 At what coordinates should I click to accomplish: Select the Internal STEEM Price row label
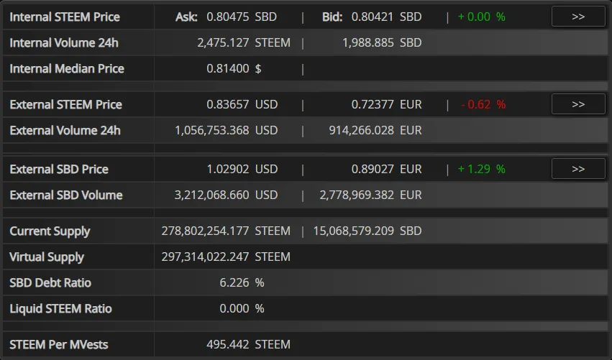coord(65,17)
